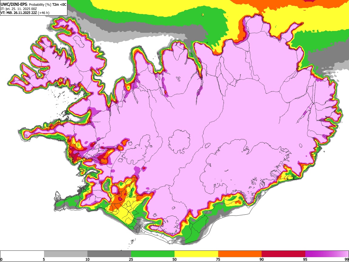This screenshot has height=262, width=349.
Task: Click the UWC/DINI-EPS title text
Action: [14, 5]
